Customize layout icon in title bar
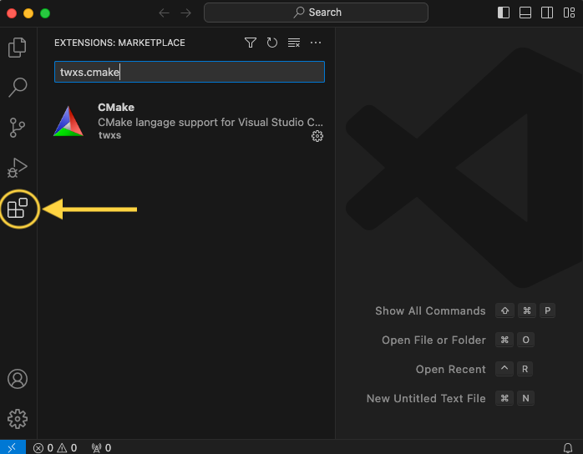 (x=569, y=13)
